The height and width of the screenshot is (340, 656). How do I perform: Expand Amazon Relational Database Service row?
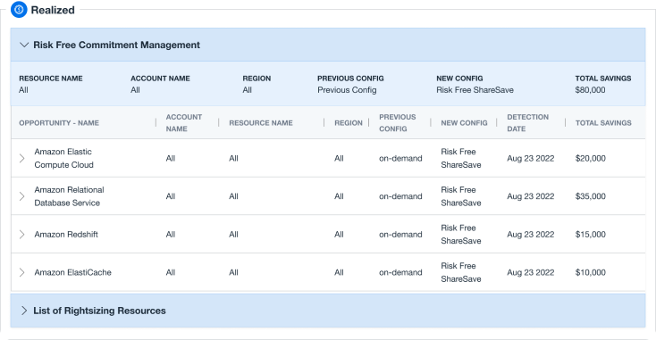pos(21,196)
